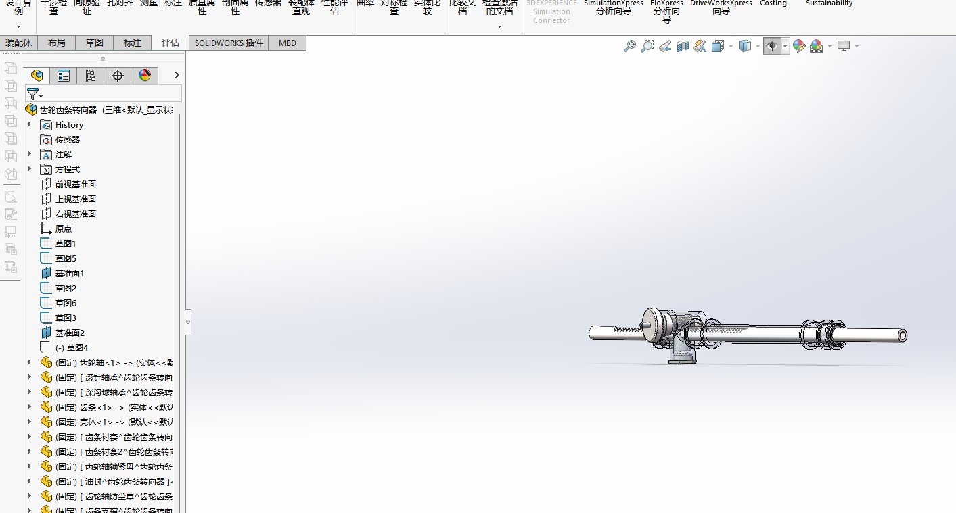The width and height of the screenshot is (956, 513).
Task: Open the PropertyManager tab icon
Action: point(64,76)
